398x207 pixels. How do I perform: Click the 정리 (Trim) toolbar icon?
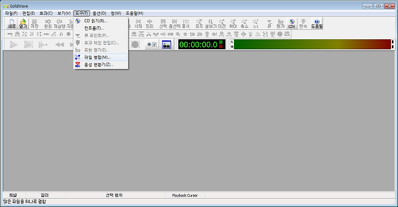coord(149,23)
